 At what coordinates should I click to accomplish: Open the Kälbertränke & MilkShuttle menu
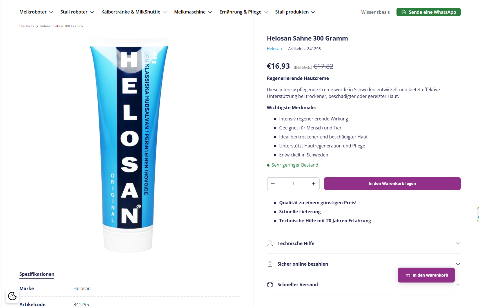[x=134, y=12]
